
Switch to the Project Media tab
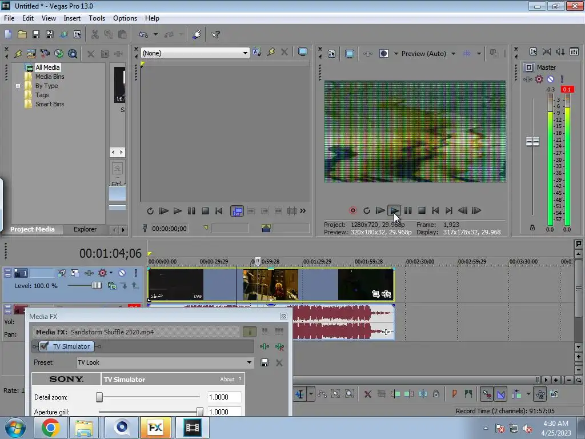coord(33,229)
